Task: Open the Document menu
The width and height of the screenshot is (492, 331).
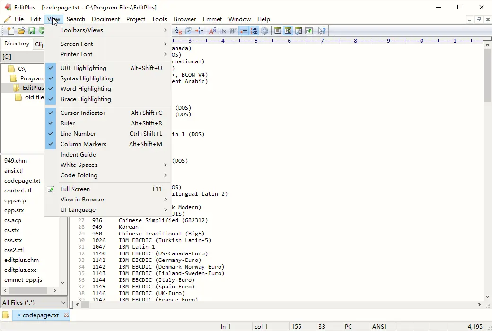Action: [106, 19]
